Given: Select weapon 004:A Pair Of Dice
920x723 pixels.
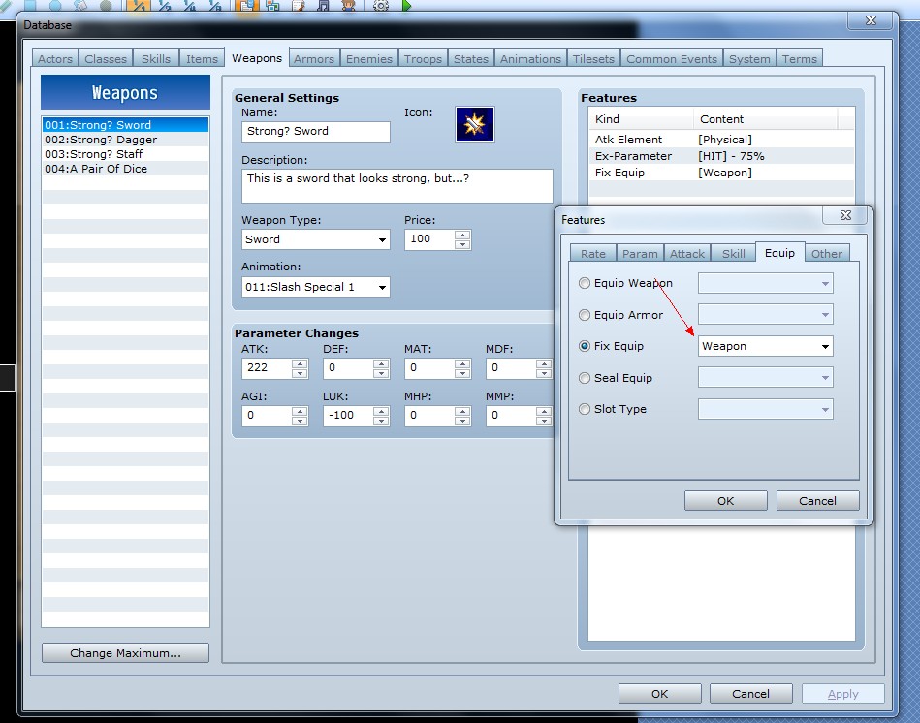Looking at the screenshot, I should click(125, 169).
